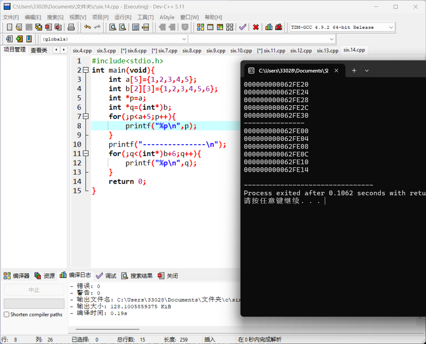The width and height of the screenshot is (426, 344).
Task: Open the 调试 bottom panel tab
Action: tap(106, 276)
